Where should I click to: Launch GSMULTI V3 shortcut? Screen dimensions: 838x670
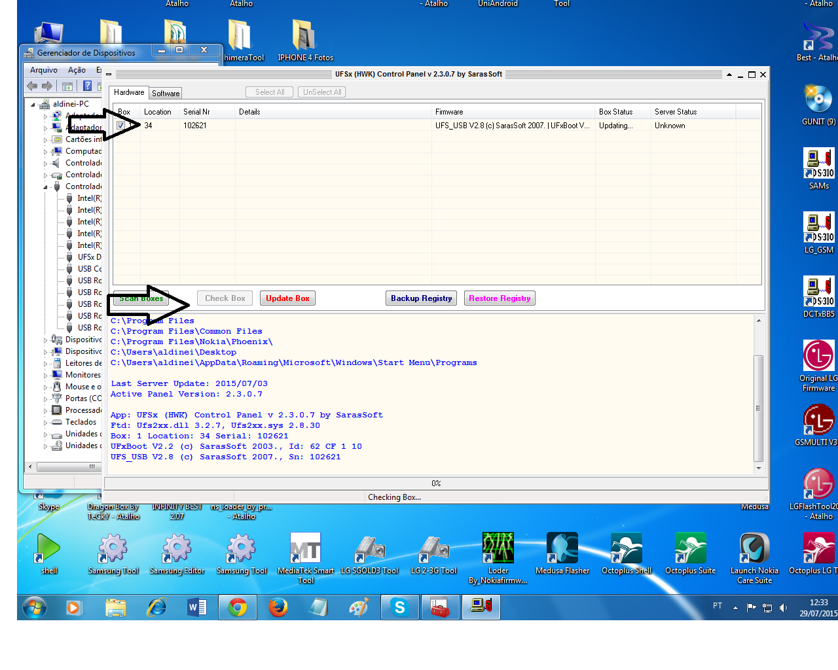816,425
